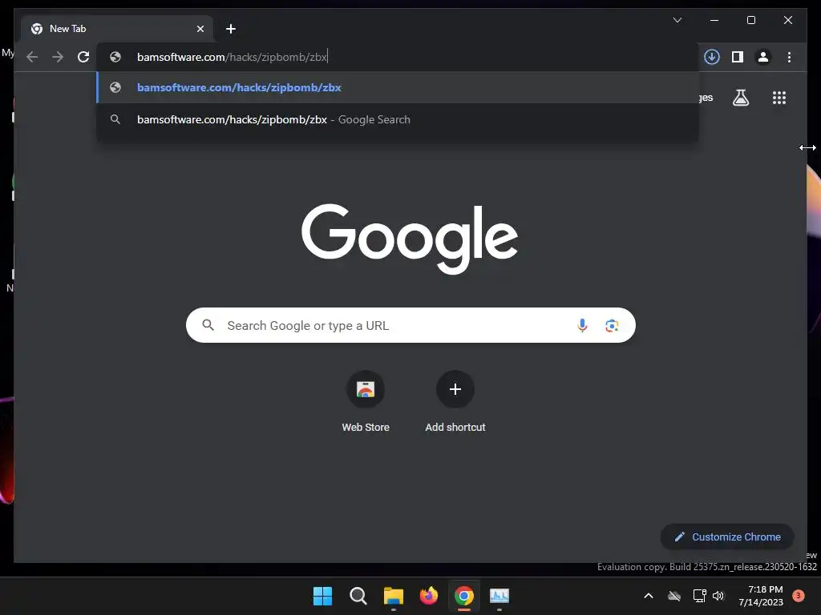821x615 pixels.
Task: Open the Google apps grid
Action: point(779,98)
